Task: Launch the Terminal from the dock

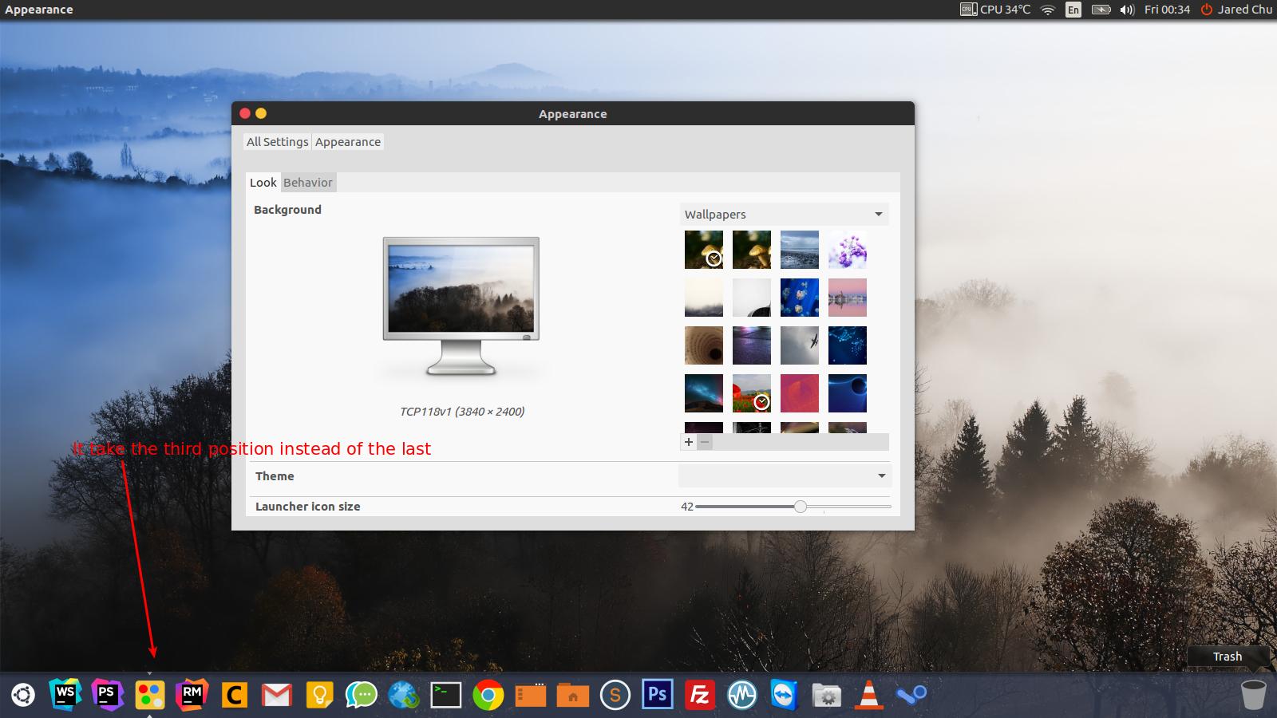Action: point(445,696)
